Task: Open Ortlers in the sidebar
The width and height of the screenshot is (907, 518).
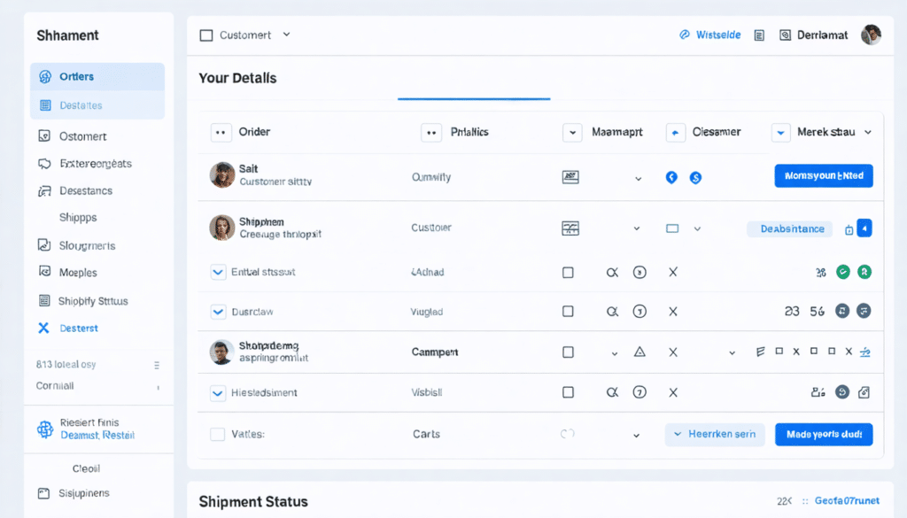Action: [x=97, y=76]
